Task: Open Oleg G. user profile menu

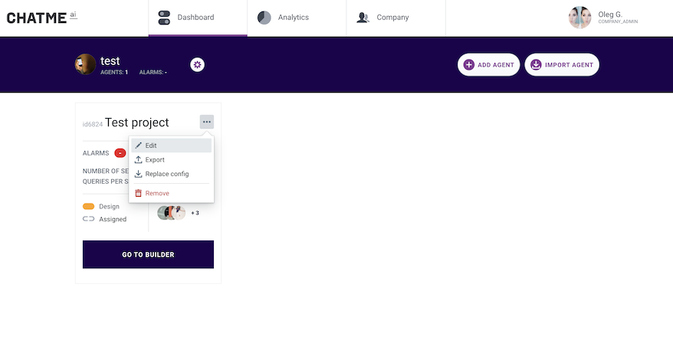Action: coord(603,18)
